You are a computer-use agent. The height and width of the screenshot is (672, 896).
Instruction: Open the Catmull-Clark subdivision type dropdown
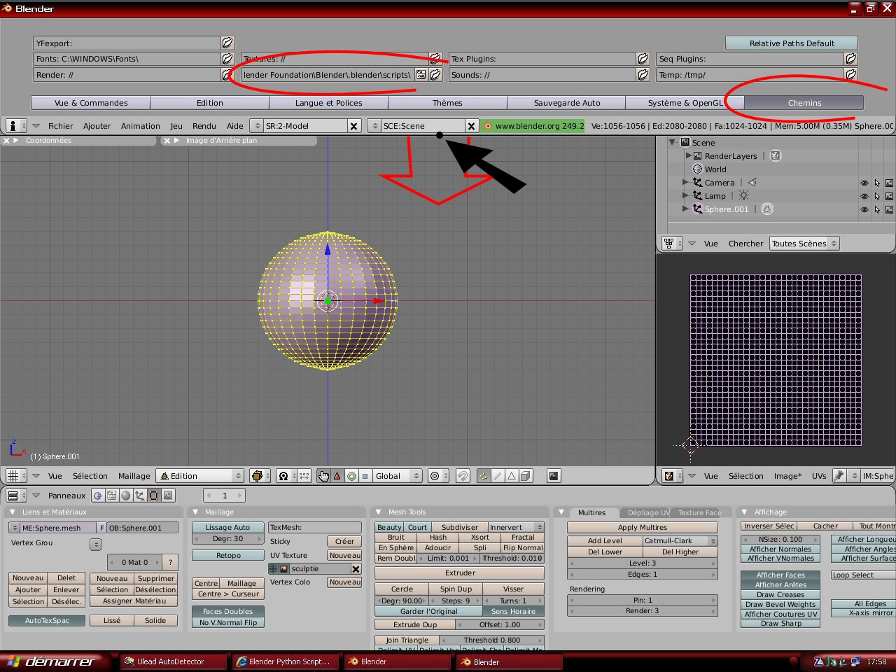(680, 541)
